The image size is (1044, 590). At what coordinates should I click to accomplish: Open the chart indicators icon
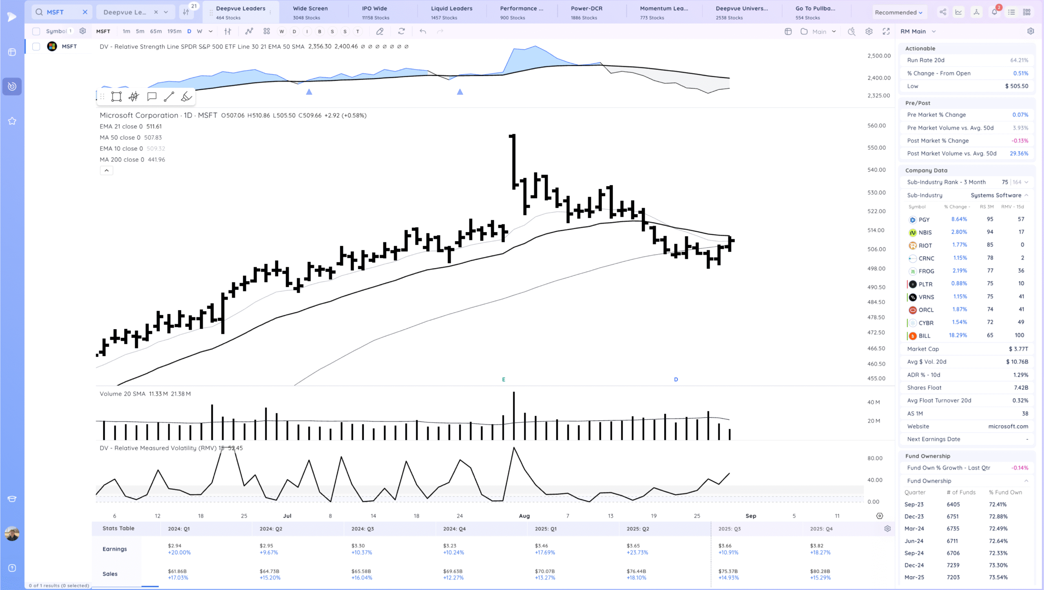pos(249,31)
